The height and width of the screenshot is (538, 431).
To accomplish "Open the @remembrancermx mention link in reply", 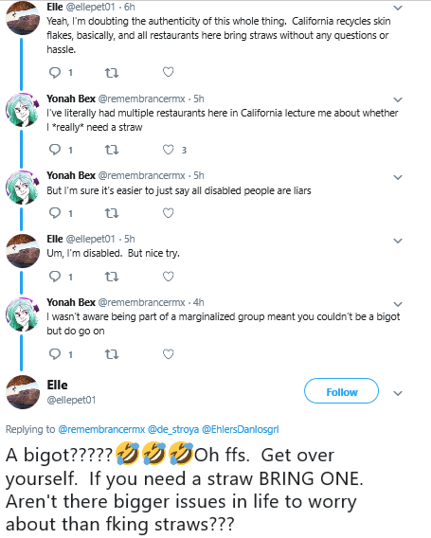I will point(101,429).
